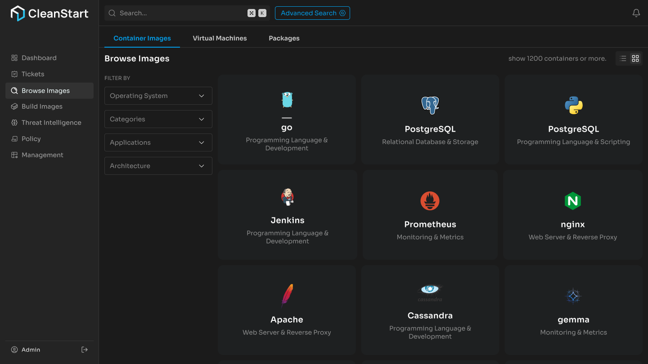Viewport: 648px width, 364px height.
Task: Click the search magnifier icon
Action: pyautogui.click(x=112, y=13)
